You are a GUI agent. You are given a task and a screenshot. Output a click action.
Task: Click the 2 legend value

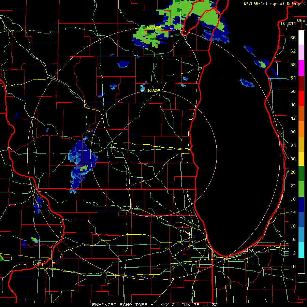pos(294,253)
